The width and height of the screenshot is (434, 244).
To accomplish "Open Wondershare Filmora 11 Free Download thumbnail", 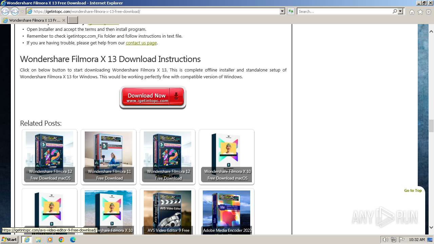I will 108,157.
